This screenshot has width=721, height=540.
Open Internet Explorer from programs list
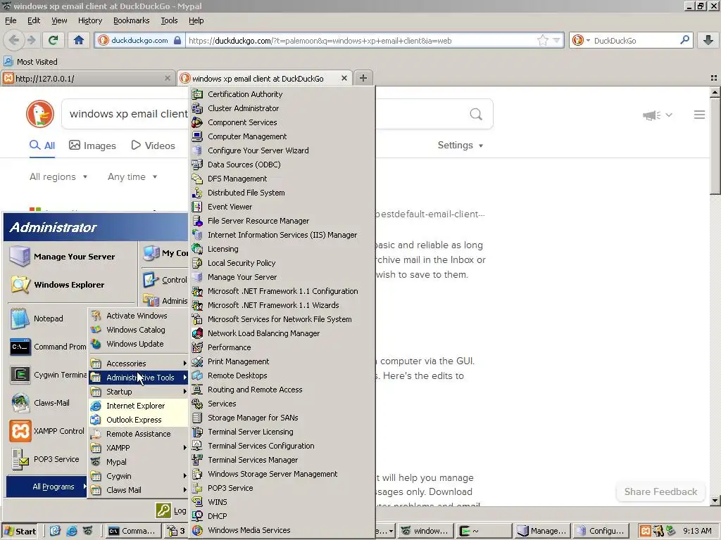(x=139, y=406)
